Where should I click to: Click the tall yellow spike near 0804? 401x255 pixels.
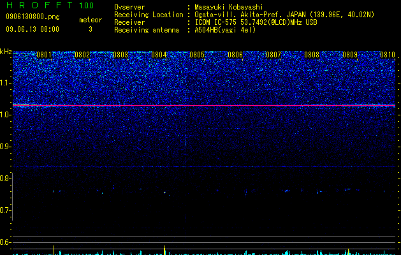click(164, 250)
